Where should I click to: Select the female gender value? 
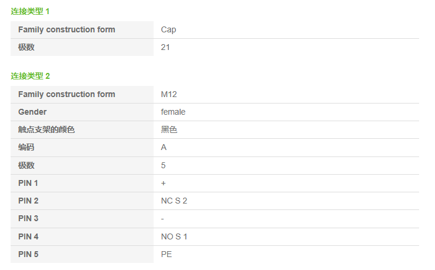point(173,112)
